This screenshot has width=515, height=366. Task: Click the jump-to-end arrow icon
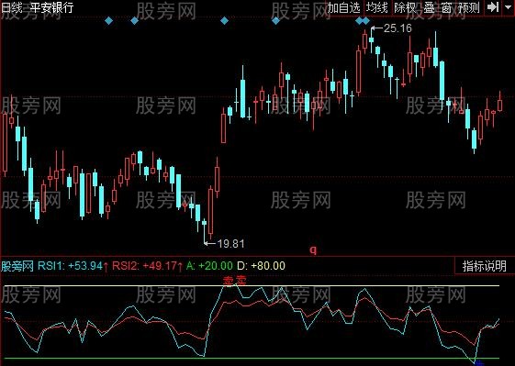coord(493,7)
